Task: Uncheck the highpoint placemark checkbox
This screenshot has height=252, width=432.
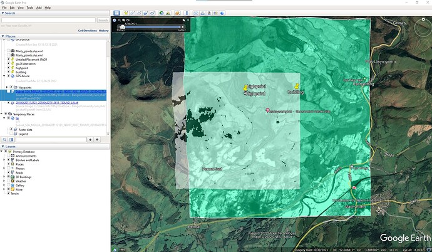Action: (9, 68)
